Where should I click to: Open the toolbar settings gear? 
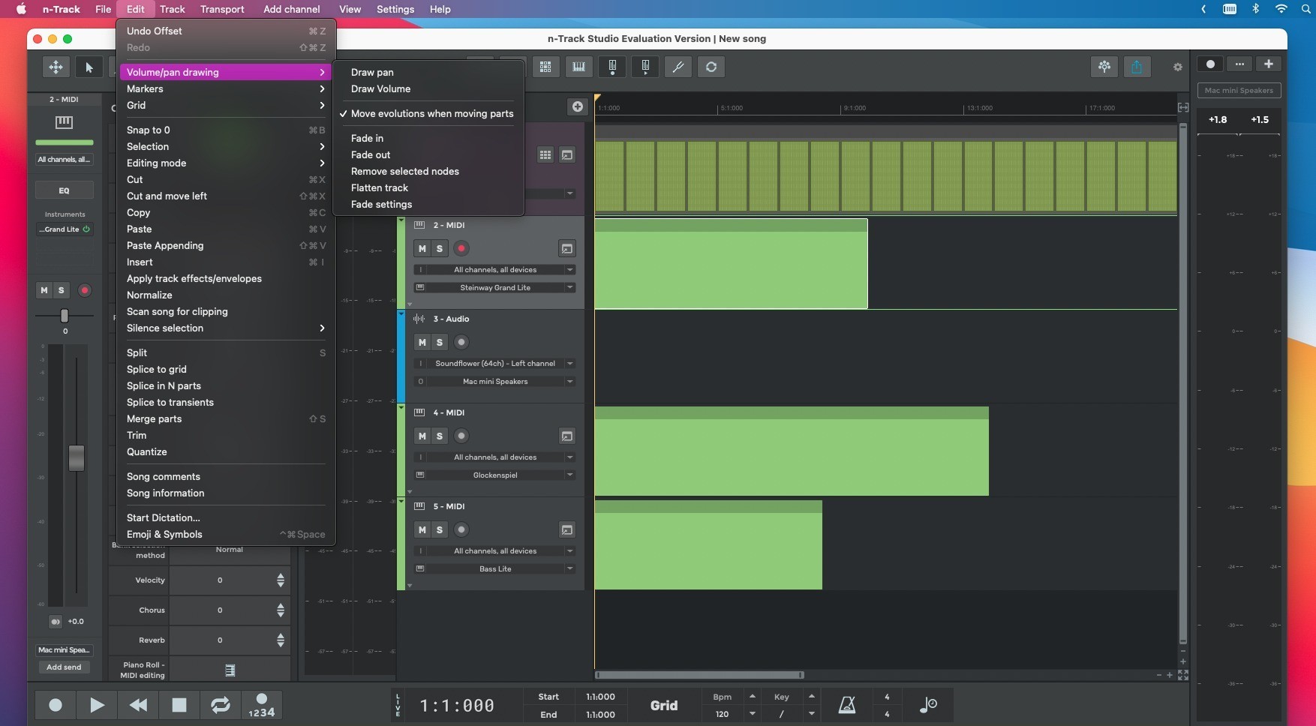(x=1178, y=67)
